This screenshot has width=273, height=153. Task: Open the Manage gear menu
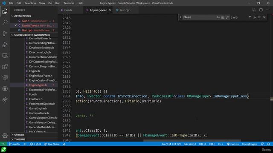tap(5, 136)
